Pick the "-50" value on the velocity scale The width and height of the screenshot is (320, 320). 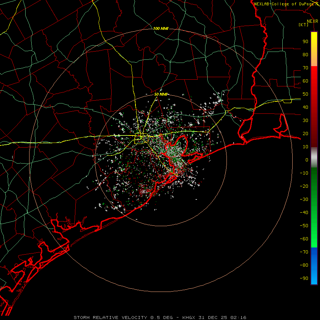304,226
